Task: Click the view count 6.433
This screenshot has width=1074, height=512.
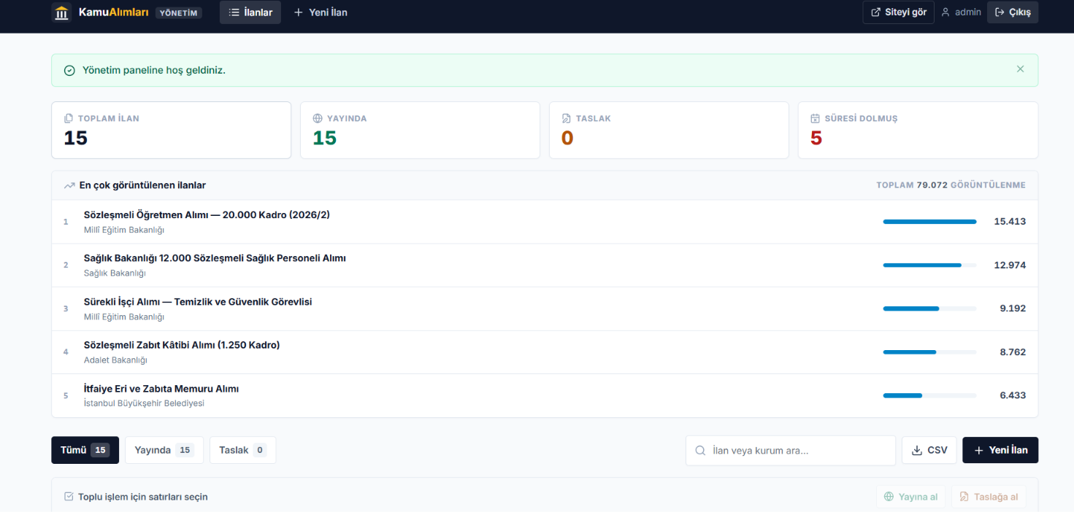Action: pyautogui.click(x=1013, y=395)
